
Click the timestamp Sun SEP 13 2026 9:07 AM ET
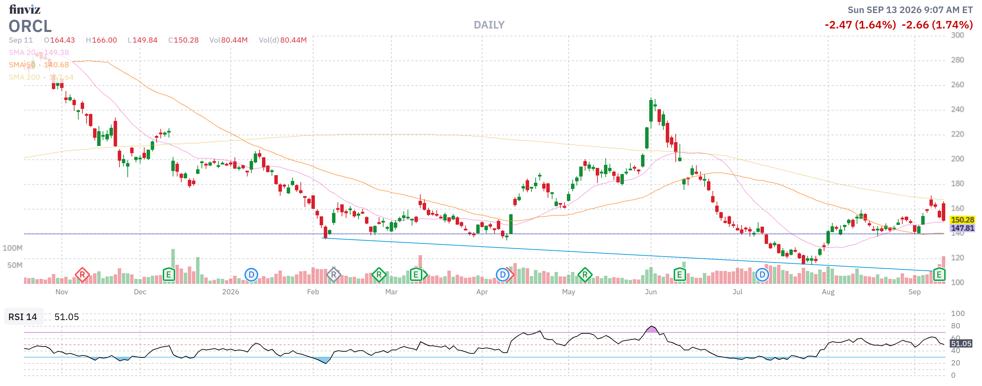(910, 10)
